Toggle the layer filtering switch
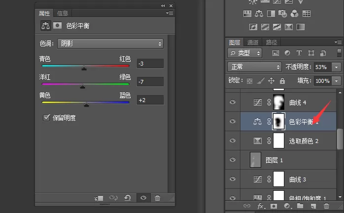344x213 pixels. (339, 53)
